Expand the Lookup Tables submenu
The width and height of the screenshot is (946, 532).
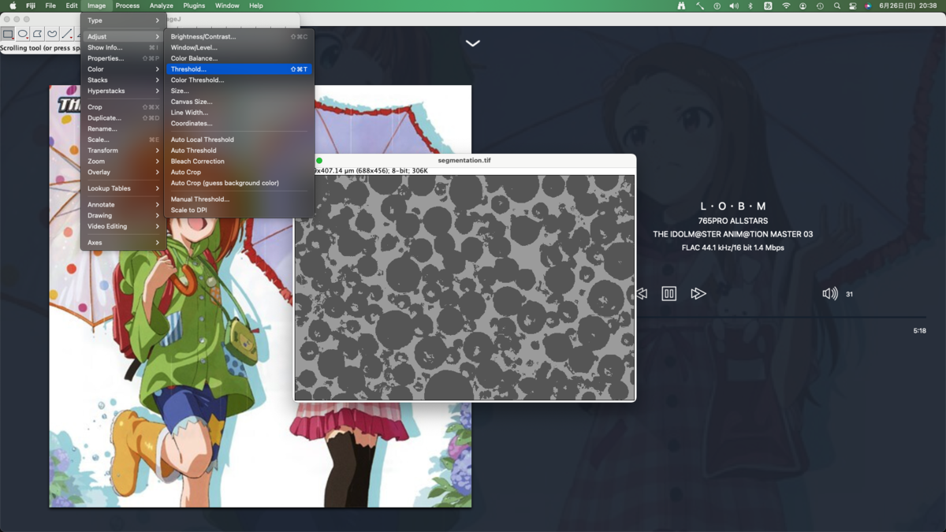[x=123, y=188]
